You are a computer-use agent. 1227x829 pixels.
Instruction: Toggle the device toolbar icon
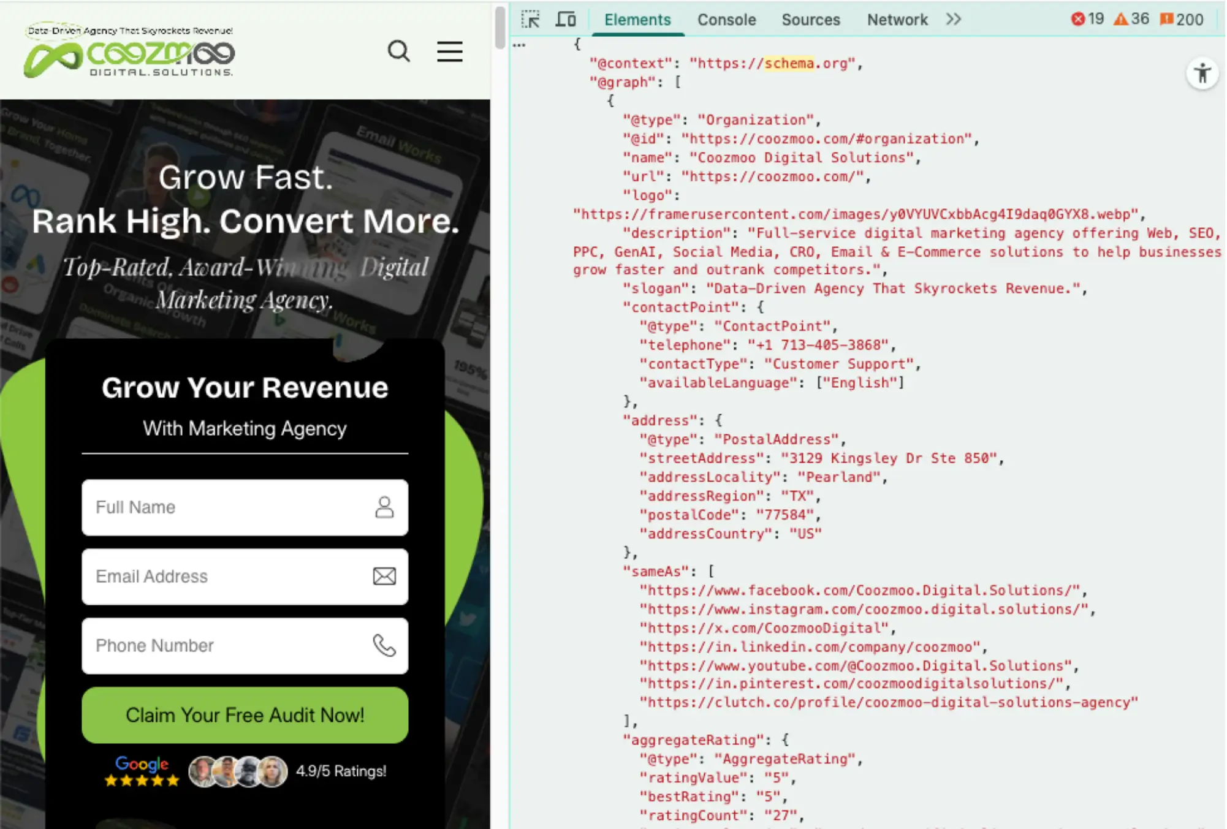tap(565, 20)
